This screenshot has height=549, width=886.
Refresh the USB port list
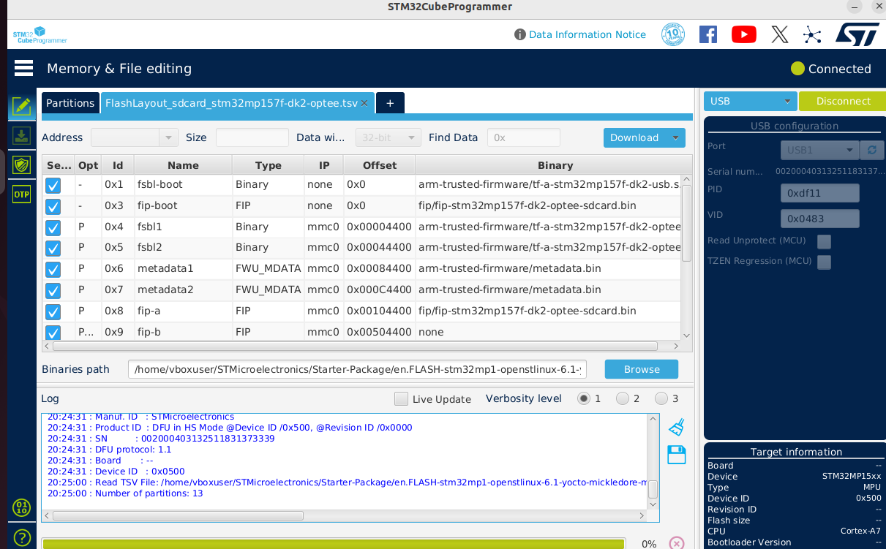point(871,150)
